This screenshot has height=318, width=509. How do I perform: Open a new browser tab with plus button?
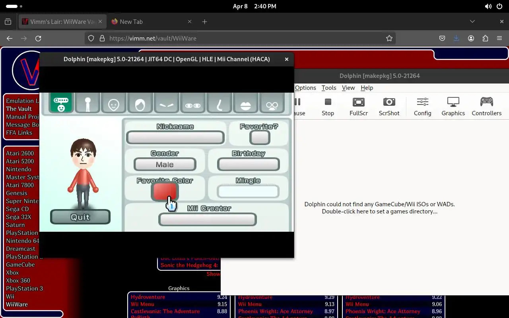(204, 21)
